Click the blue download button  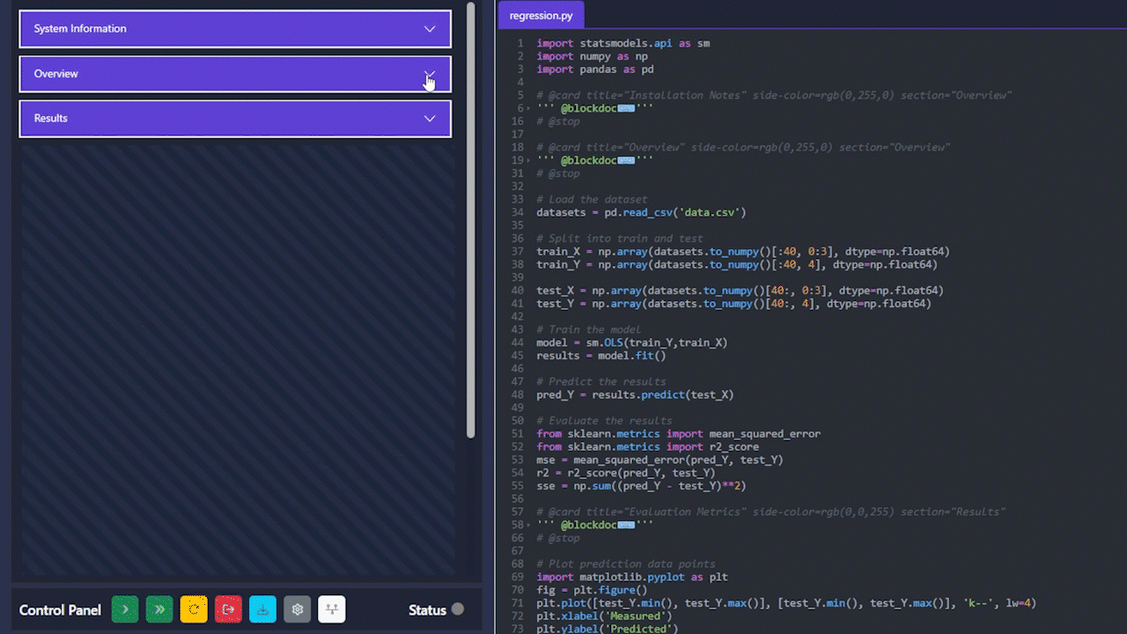[263, 609]
